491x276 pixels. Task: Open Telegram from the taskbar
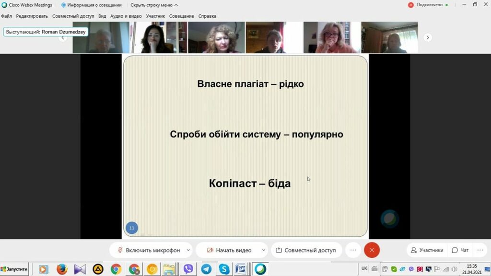coord(206,269)
